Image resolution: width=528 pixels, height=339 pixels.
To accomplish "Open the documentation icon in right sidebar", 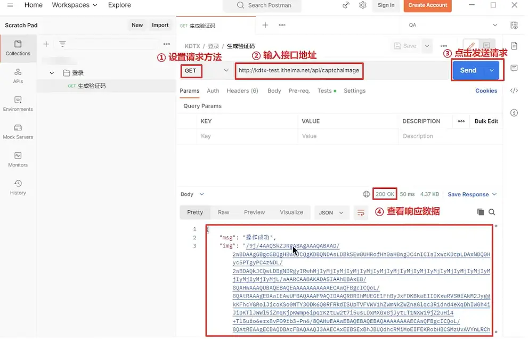I will [x=514, y=46].
